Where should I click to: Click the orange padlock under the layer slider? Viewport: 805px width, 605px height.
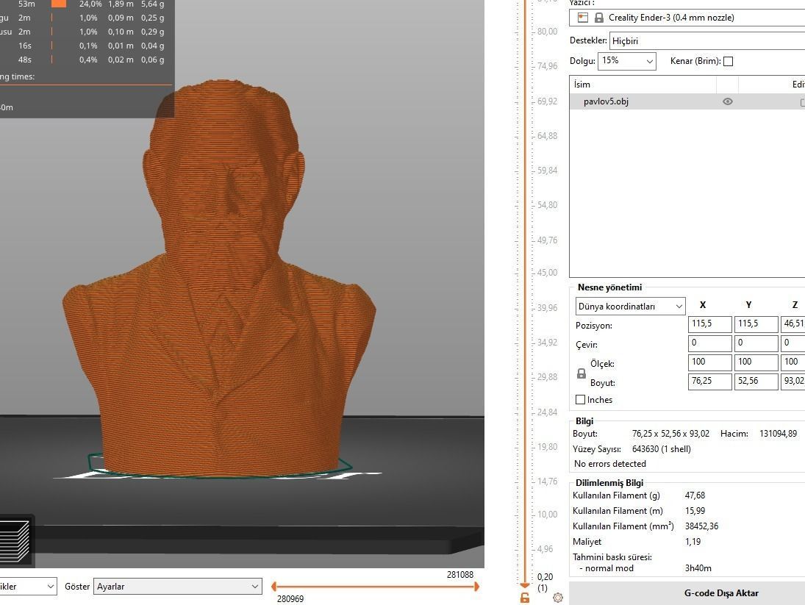click(525, 598)
